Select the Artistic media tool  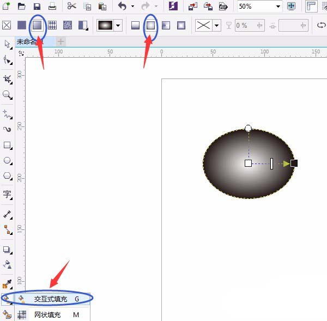7,129
